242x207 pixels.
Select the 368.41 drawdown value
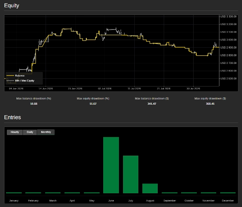(x=210, y=103)
